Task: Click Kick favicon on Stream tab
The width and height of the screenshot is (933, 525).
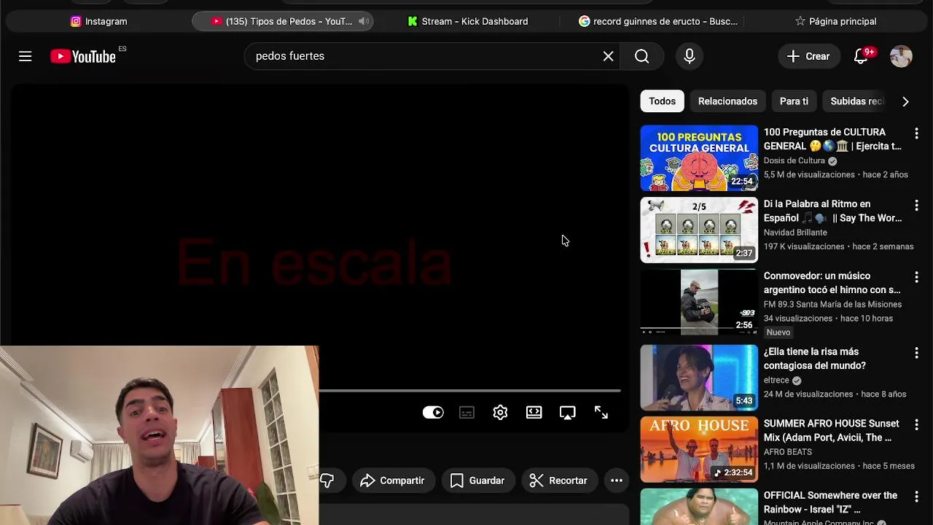Action: (413, 21)
